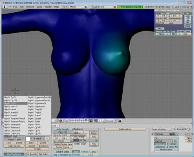
Task: Click the OpenGL render view icon
Action: point(120,121)
